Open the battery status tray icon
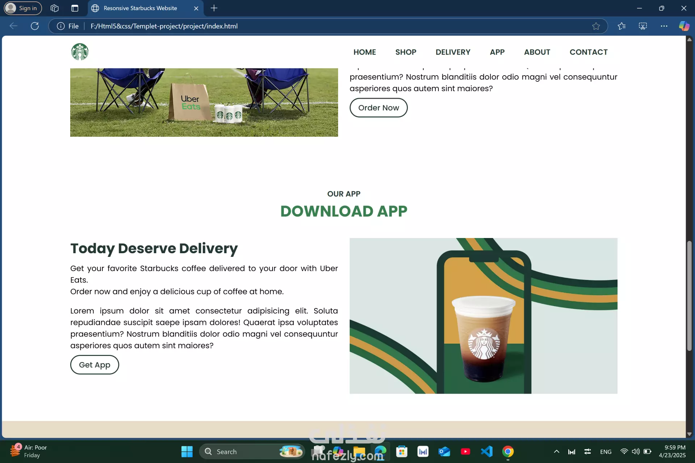This screenshot has width=695, height=463. [x=648, y=451]
